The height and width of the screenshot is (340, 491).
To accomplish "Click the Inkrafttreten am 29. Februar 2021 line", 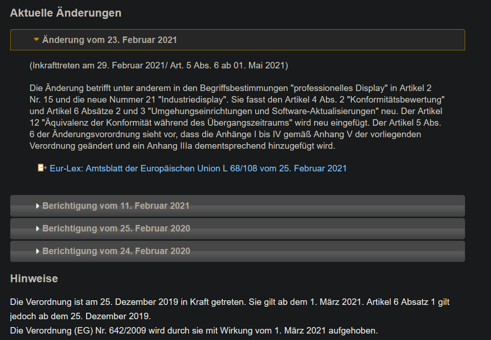I will coord(159,66).
